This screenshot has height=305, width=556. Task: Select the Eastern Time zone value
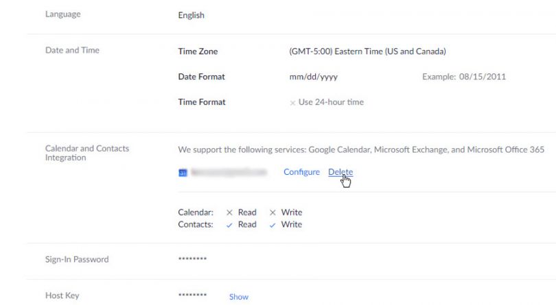368,51
